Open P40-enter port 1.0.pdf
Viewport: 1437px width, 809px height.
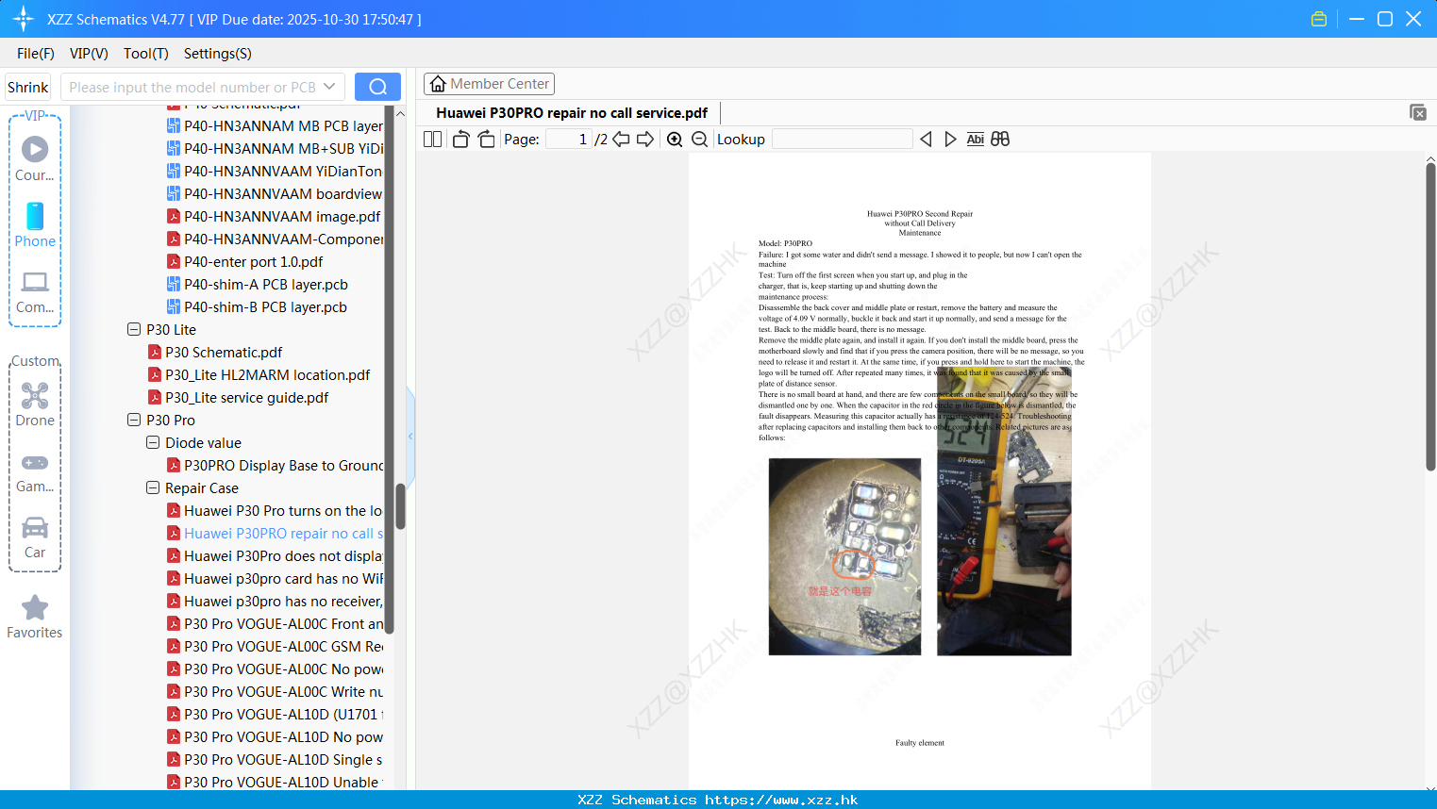tap(244, 261)
